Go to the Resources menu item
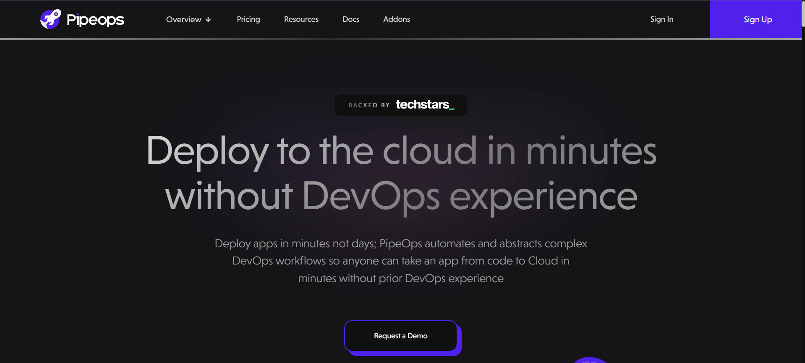This screenshot has height=363, width=805. tap(301, 19)
